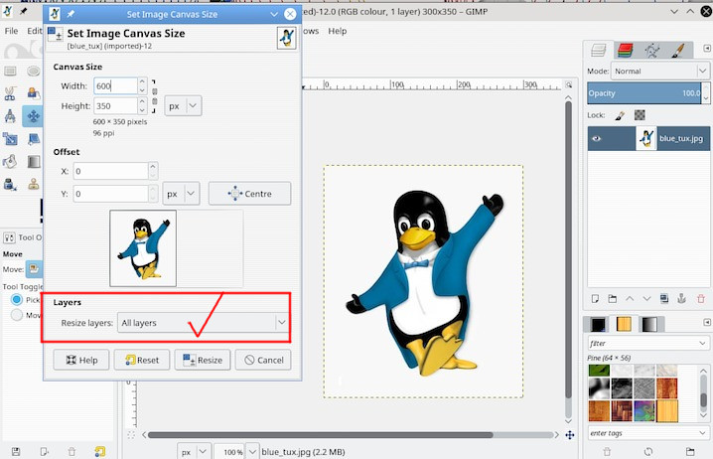Open Resize layers dropdown
Image resolution: width=713 pixels, height=459 pixels.
[204, 323]
